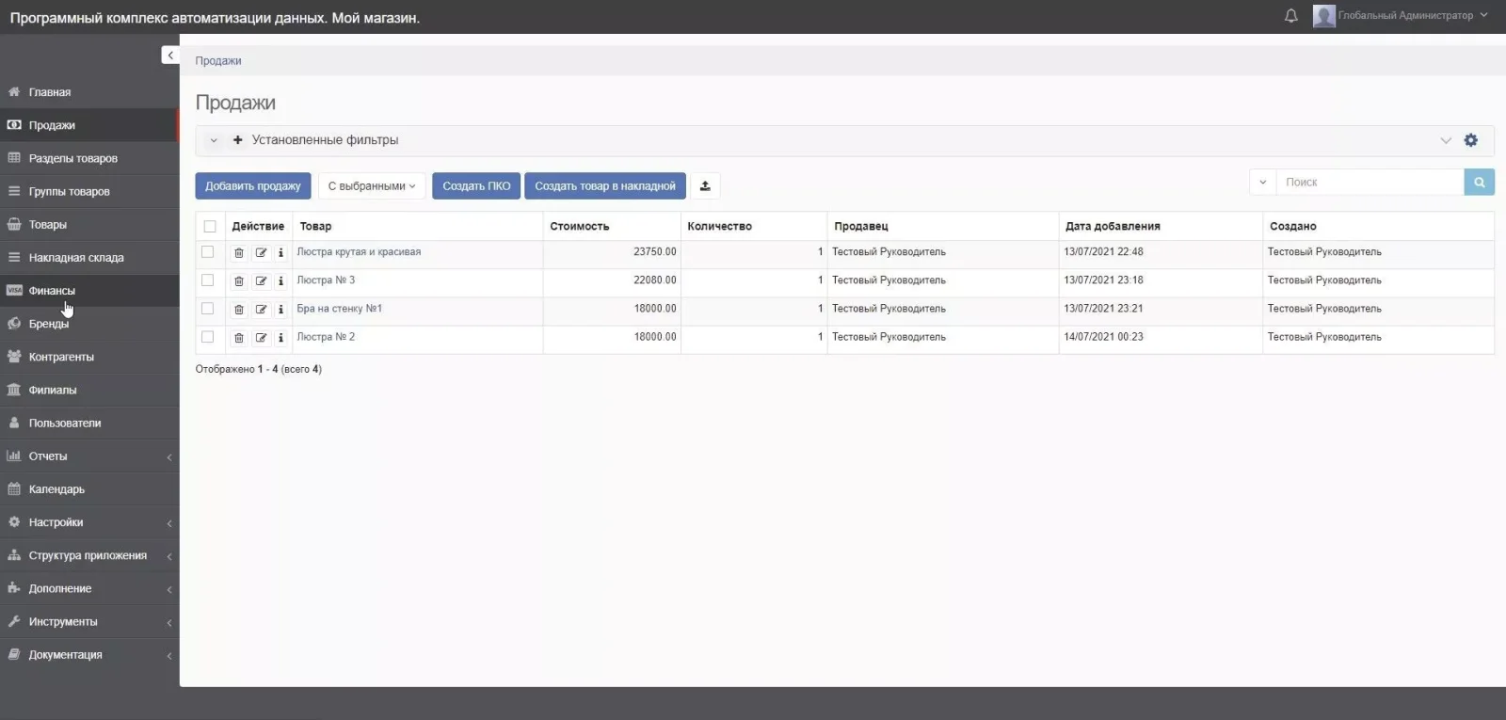This screenshot has width=1506, height=720.
Task: Tick the select-all checkbox in table header
Action: coord(210,227)
